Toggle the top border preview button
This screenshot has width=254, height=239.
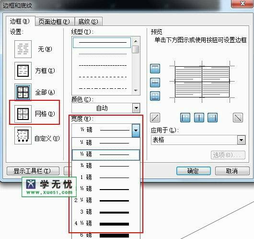[x=155, y=69]
